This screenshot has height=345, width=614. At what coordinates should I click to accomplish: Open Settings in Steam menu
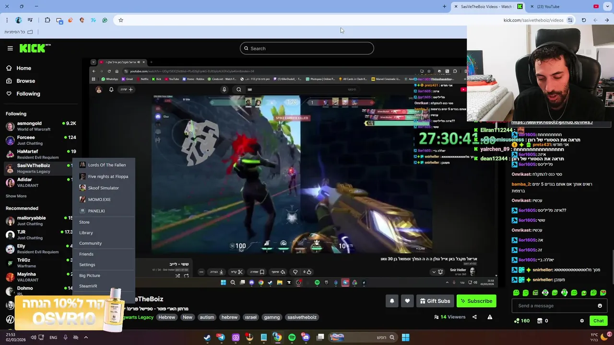click(87, 264)
